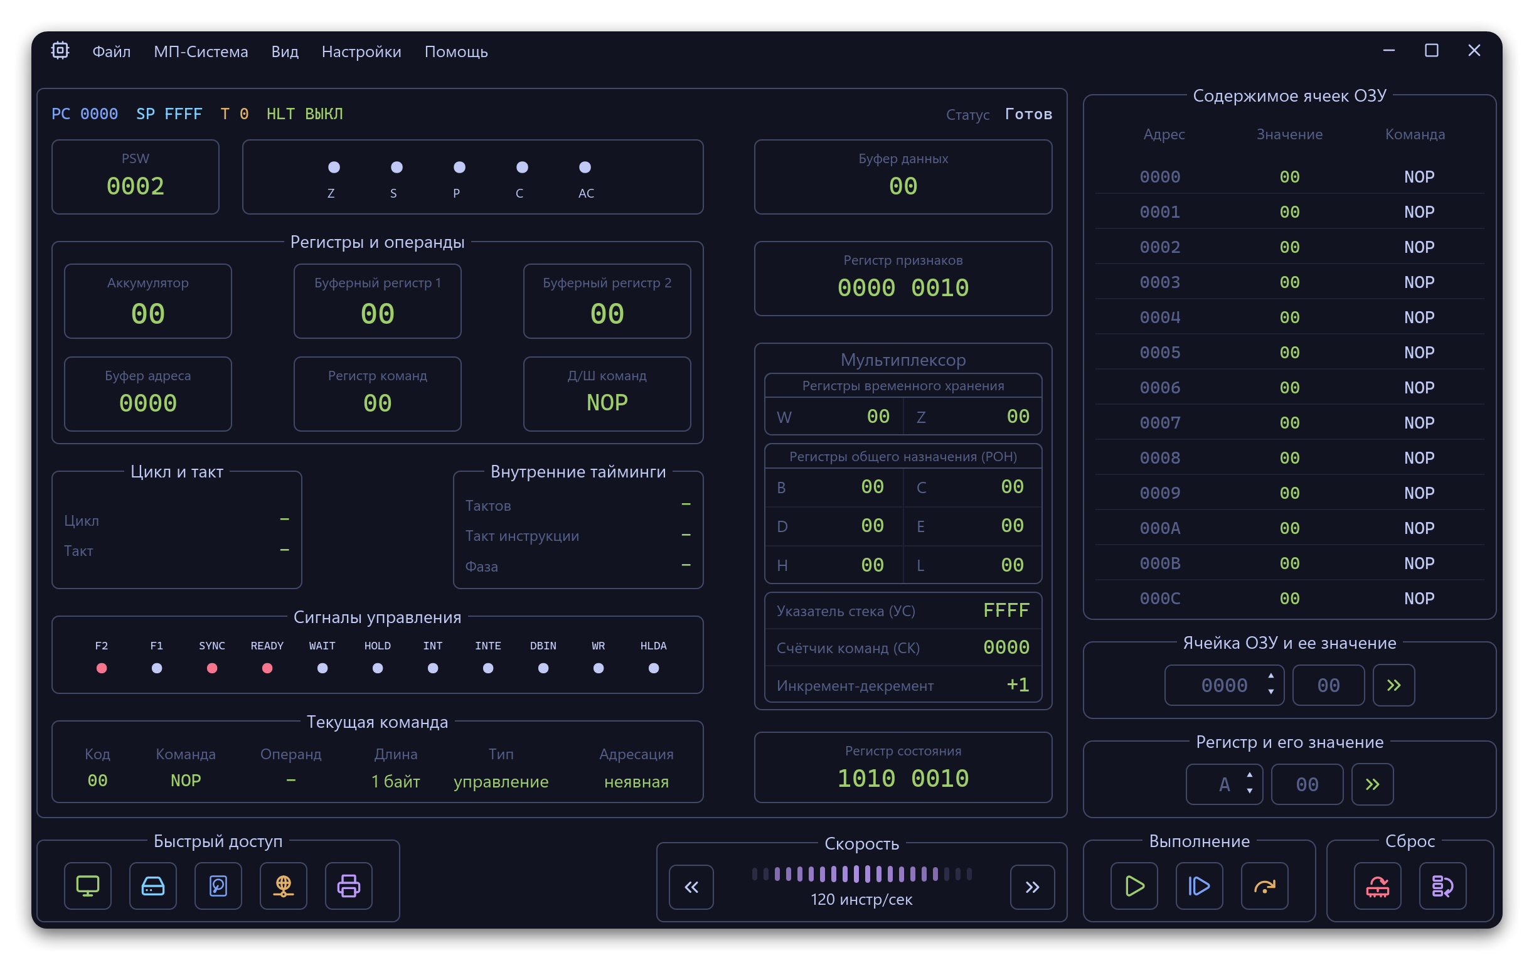The image size is (1534, 960).
Task: Write value to RAM cell with green chevrons
Action: pyautogui.click(x=1393, y=685)
